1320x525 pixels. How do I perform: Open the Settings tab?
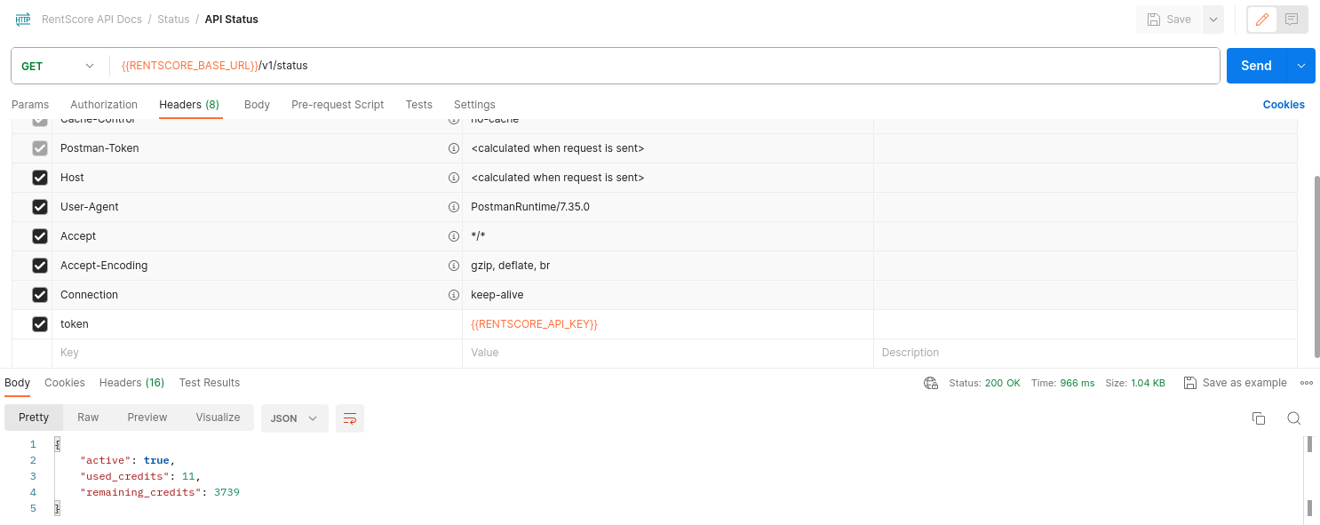[x=474, y=105]
